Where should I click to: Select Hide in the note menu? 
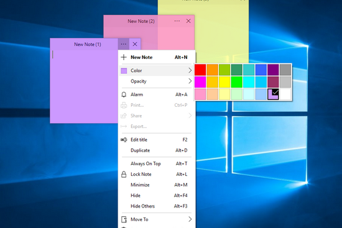point(156,196)
